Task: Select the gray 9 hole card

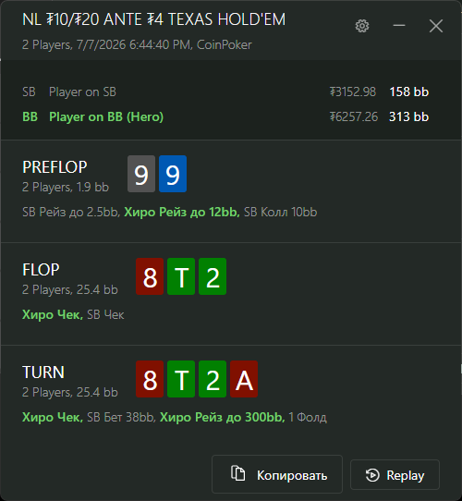Action: [x=141, y=174]
